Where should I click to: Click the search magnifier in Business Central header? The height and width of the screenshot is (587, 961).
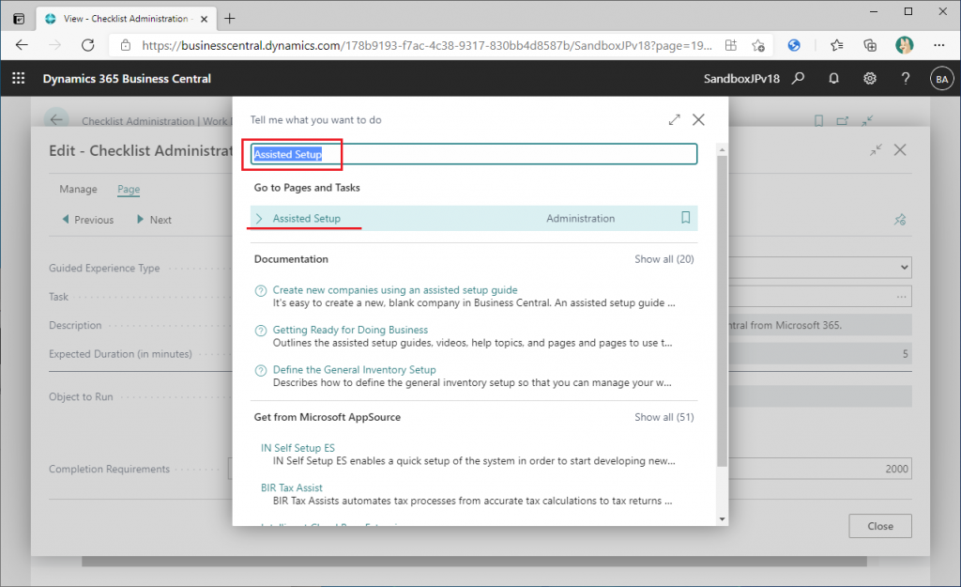pos(798,79)
